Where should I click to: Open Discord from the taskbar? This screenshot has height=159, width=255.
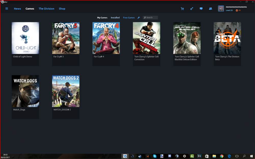pos(170,156)
